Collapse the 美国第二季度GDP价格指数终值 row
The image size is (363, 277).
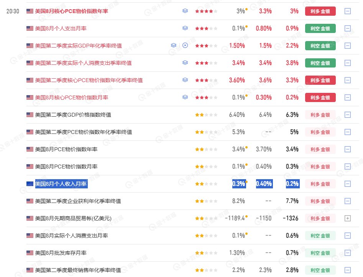click(x=348, y=115)
